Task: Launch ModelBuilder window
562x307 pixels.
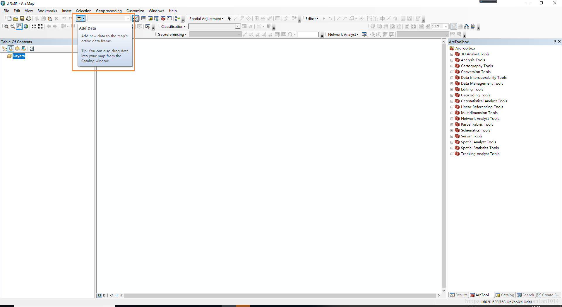Action: tap(178, 18)
